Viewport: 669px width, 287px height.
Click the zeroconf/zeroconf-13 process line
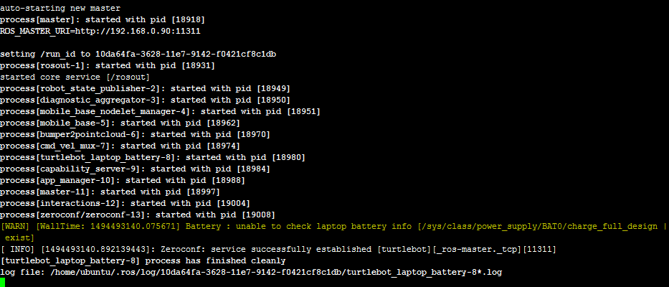click(138, 215)
